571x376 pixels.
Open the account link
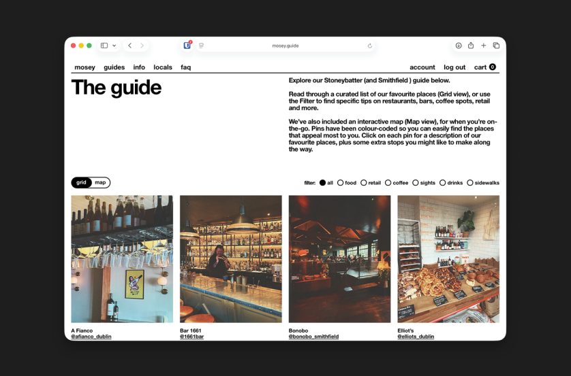(x=422, y=67)
